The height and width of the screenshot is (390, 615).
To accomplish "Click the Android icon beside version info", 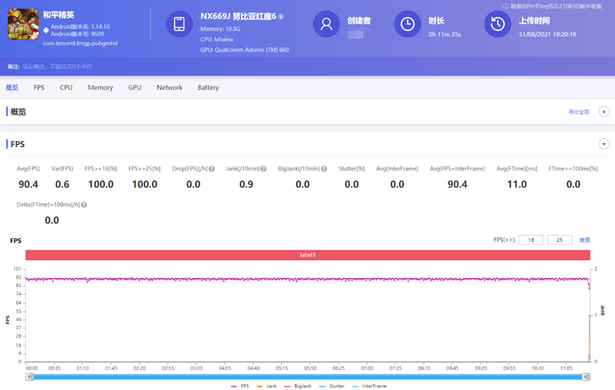I will coord(45,29).
